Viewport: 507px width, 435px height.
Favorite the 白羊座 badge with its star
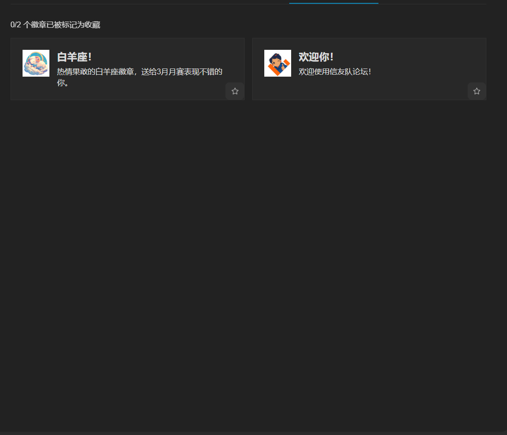pyautogui.click(x=235, y=91)
